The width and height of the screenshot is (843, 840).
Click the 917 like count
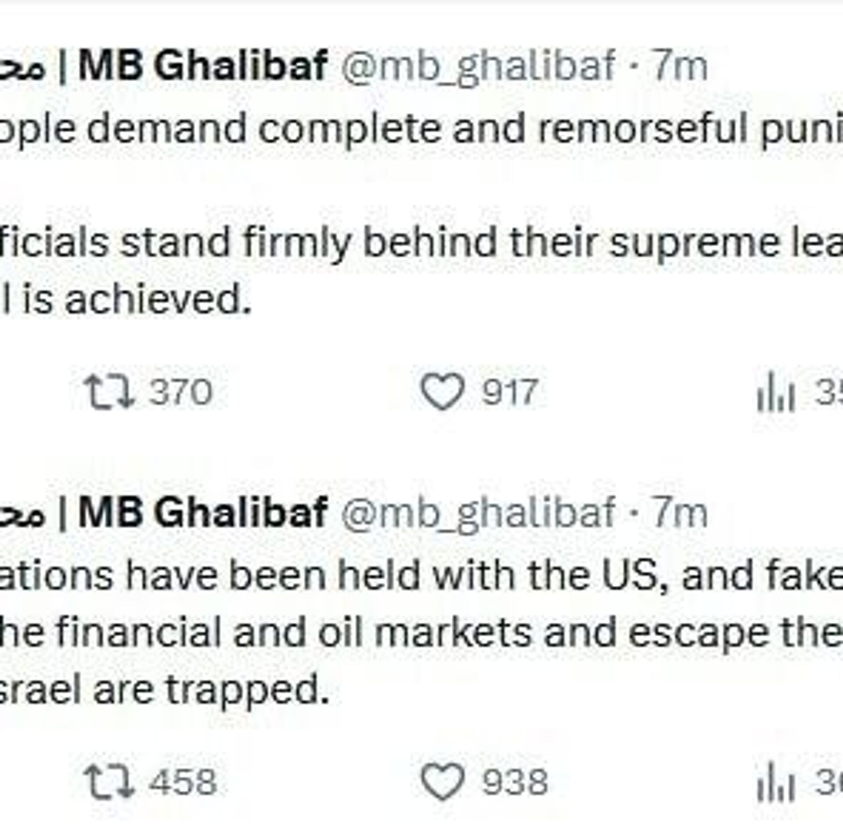[509, 392]
